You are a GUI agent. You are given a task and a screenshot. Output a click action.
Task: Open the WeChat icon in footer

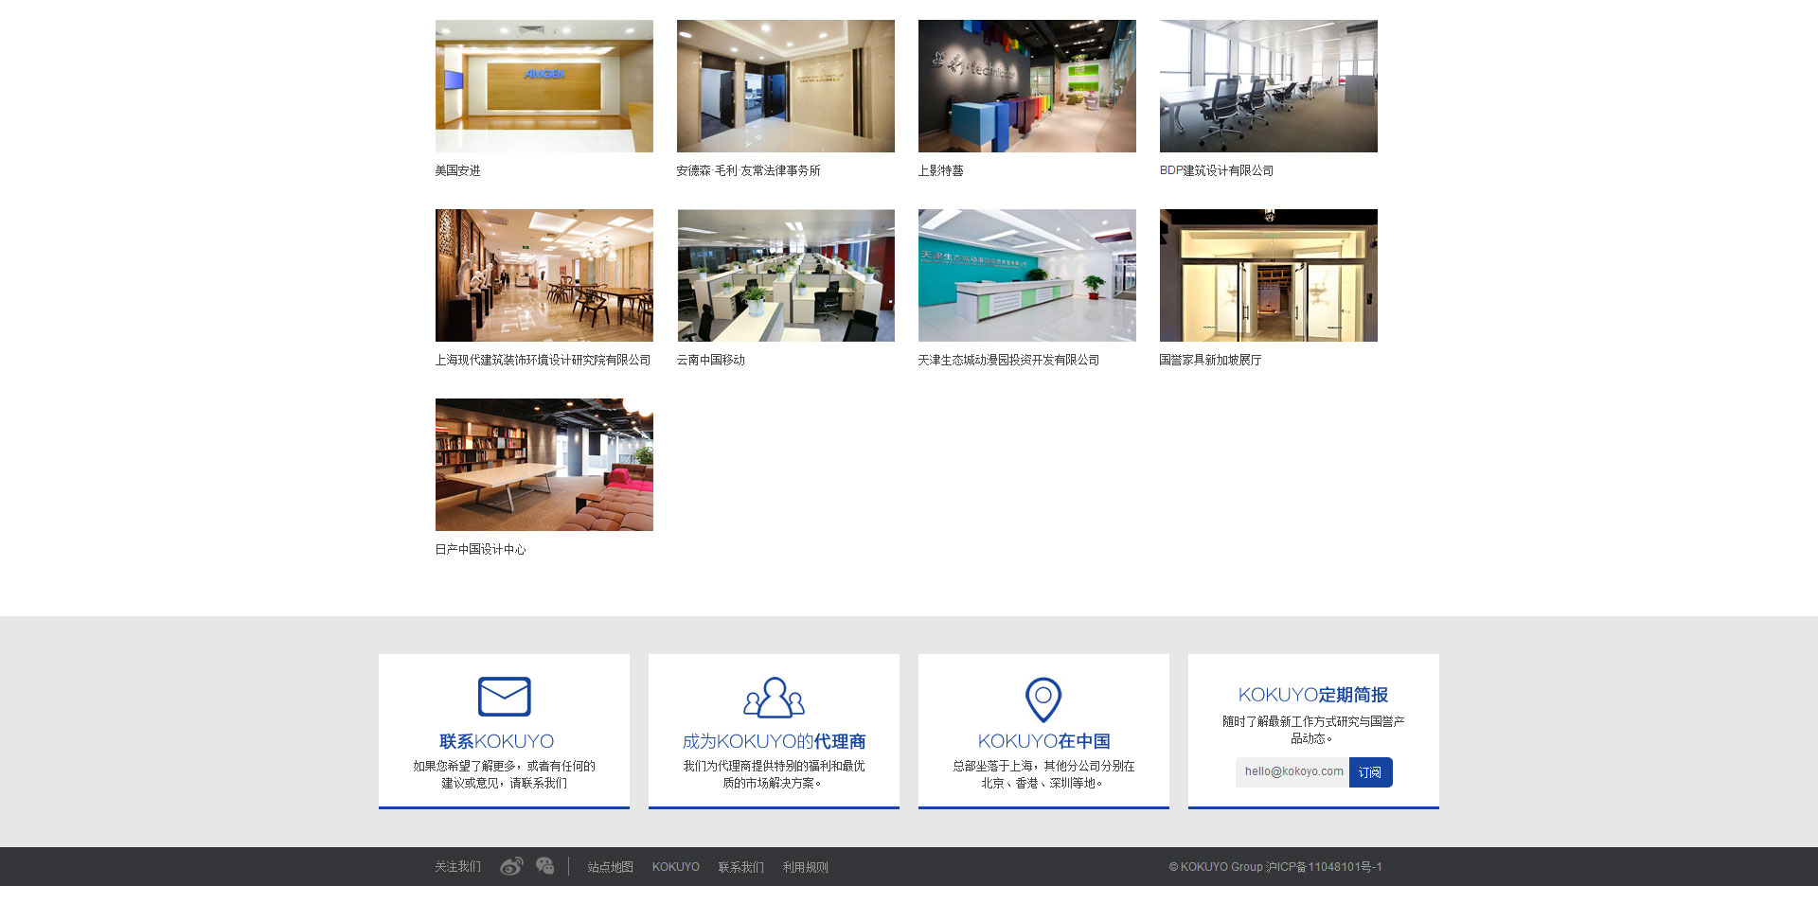point(544,866)
